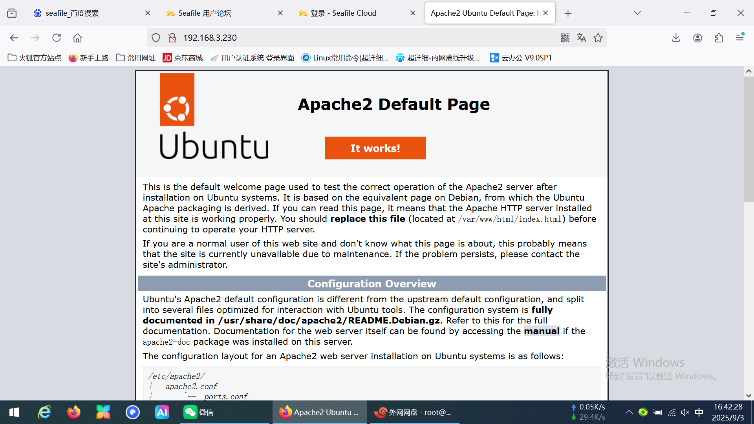Screen dimensions: 754x424
Task: Open 新手上路 bookmark
Action: (89, 58)
